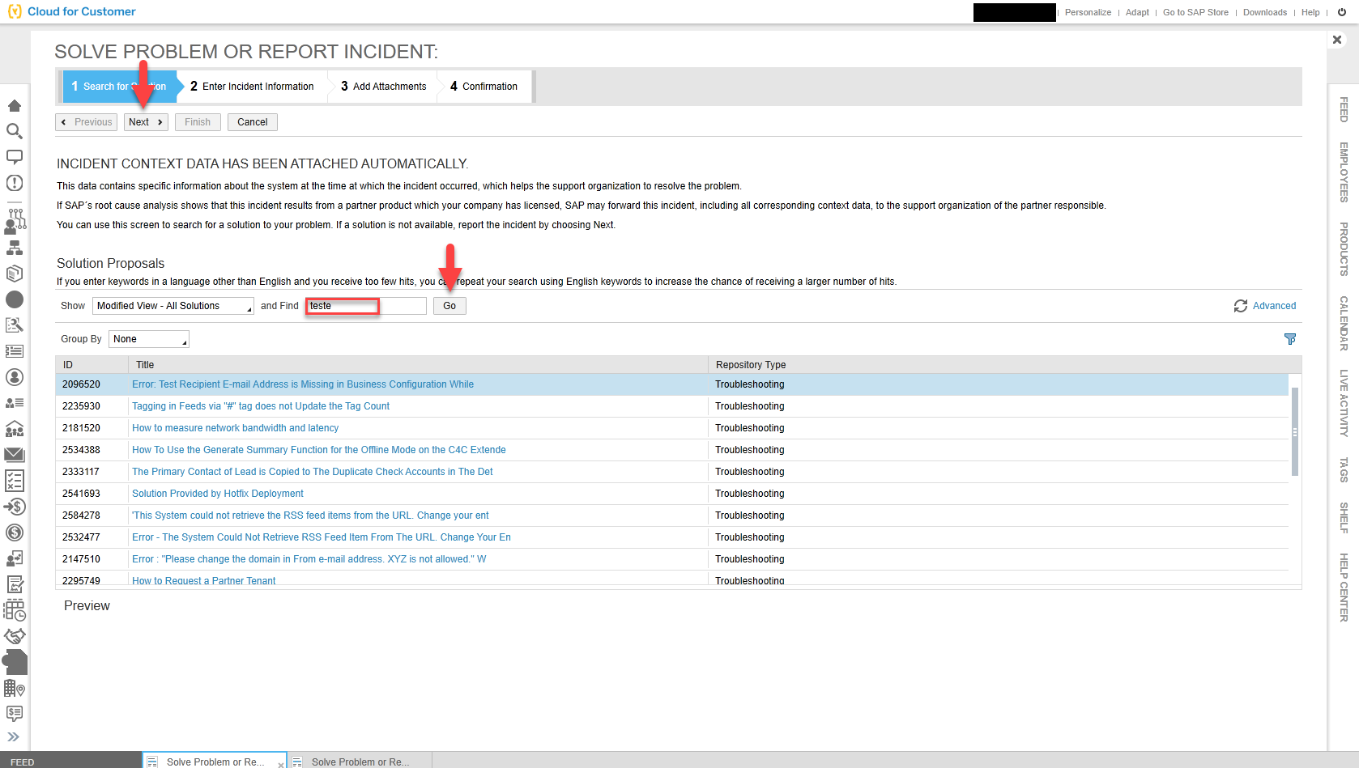Open the HELP CENTER side panel
The width and height of the screenshot is (1359, 768).
pyautogui.click(x=1344, y=588)
